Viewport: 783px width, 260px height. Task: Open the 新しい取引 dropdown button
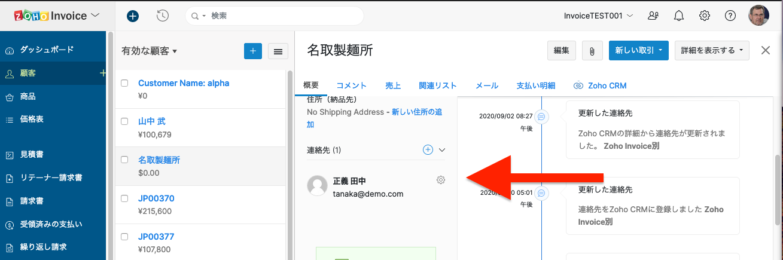(638, 51)
